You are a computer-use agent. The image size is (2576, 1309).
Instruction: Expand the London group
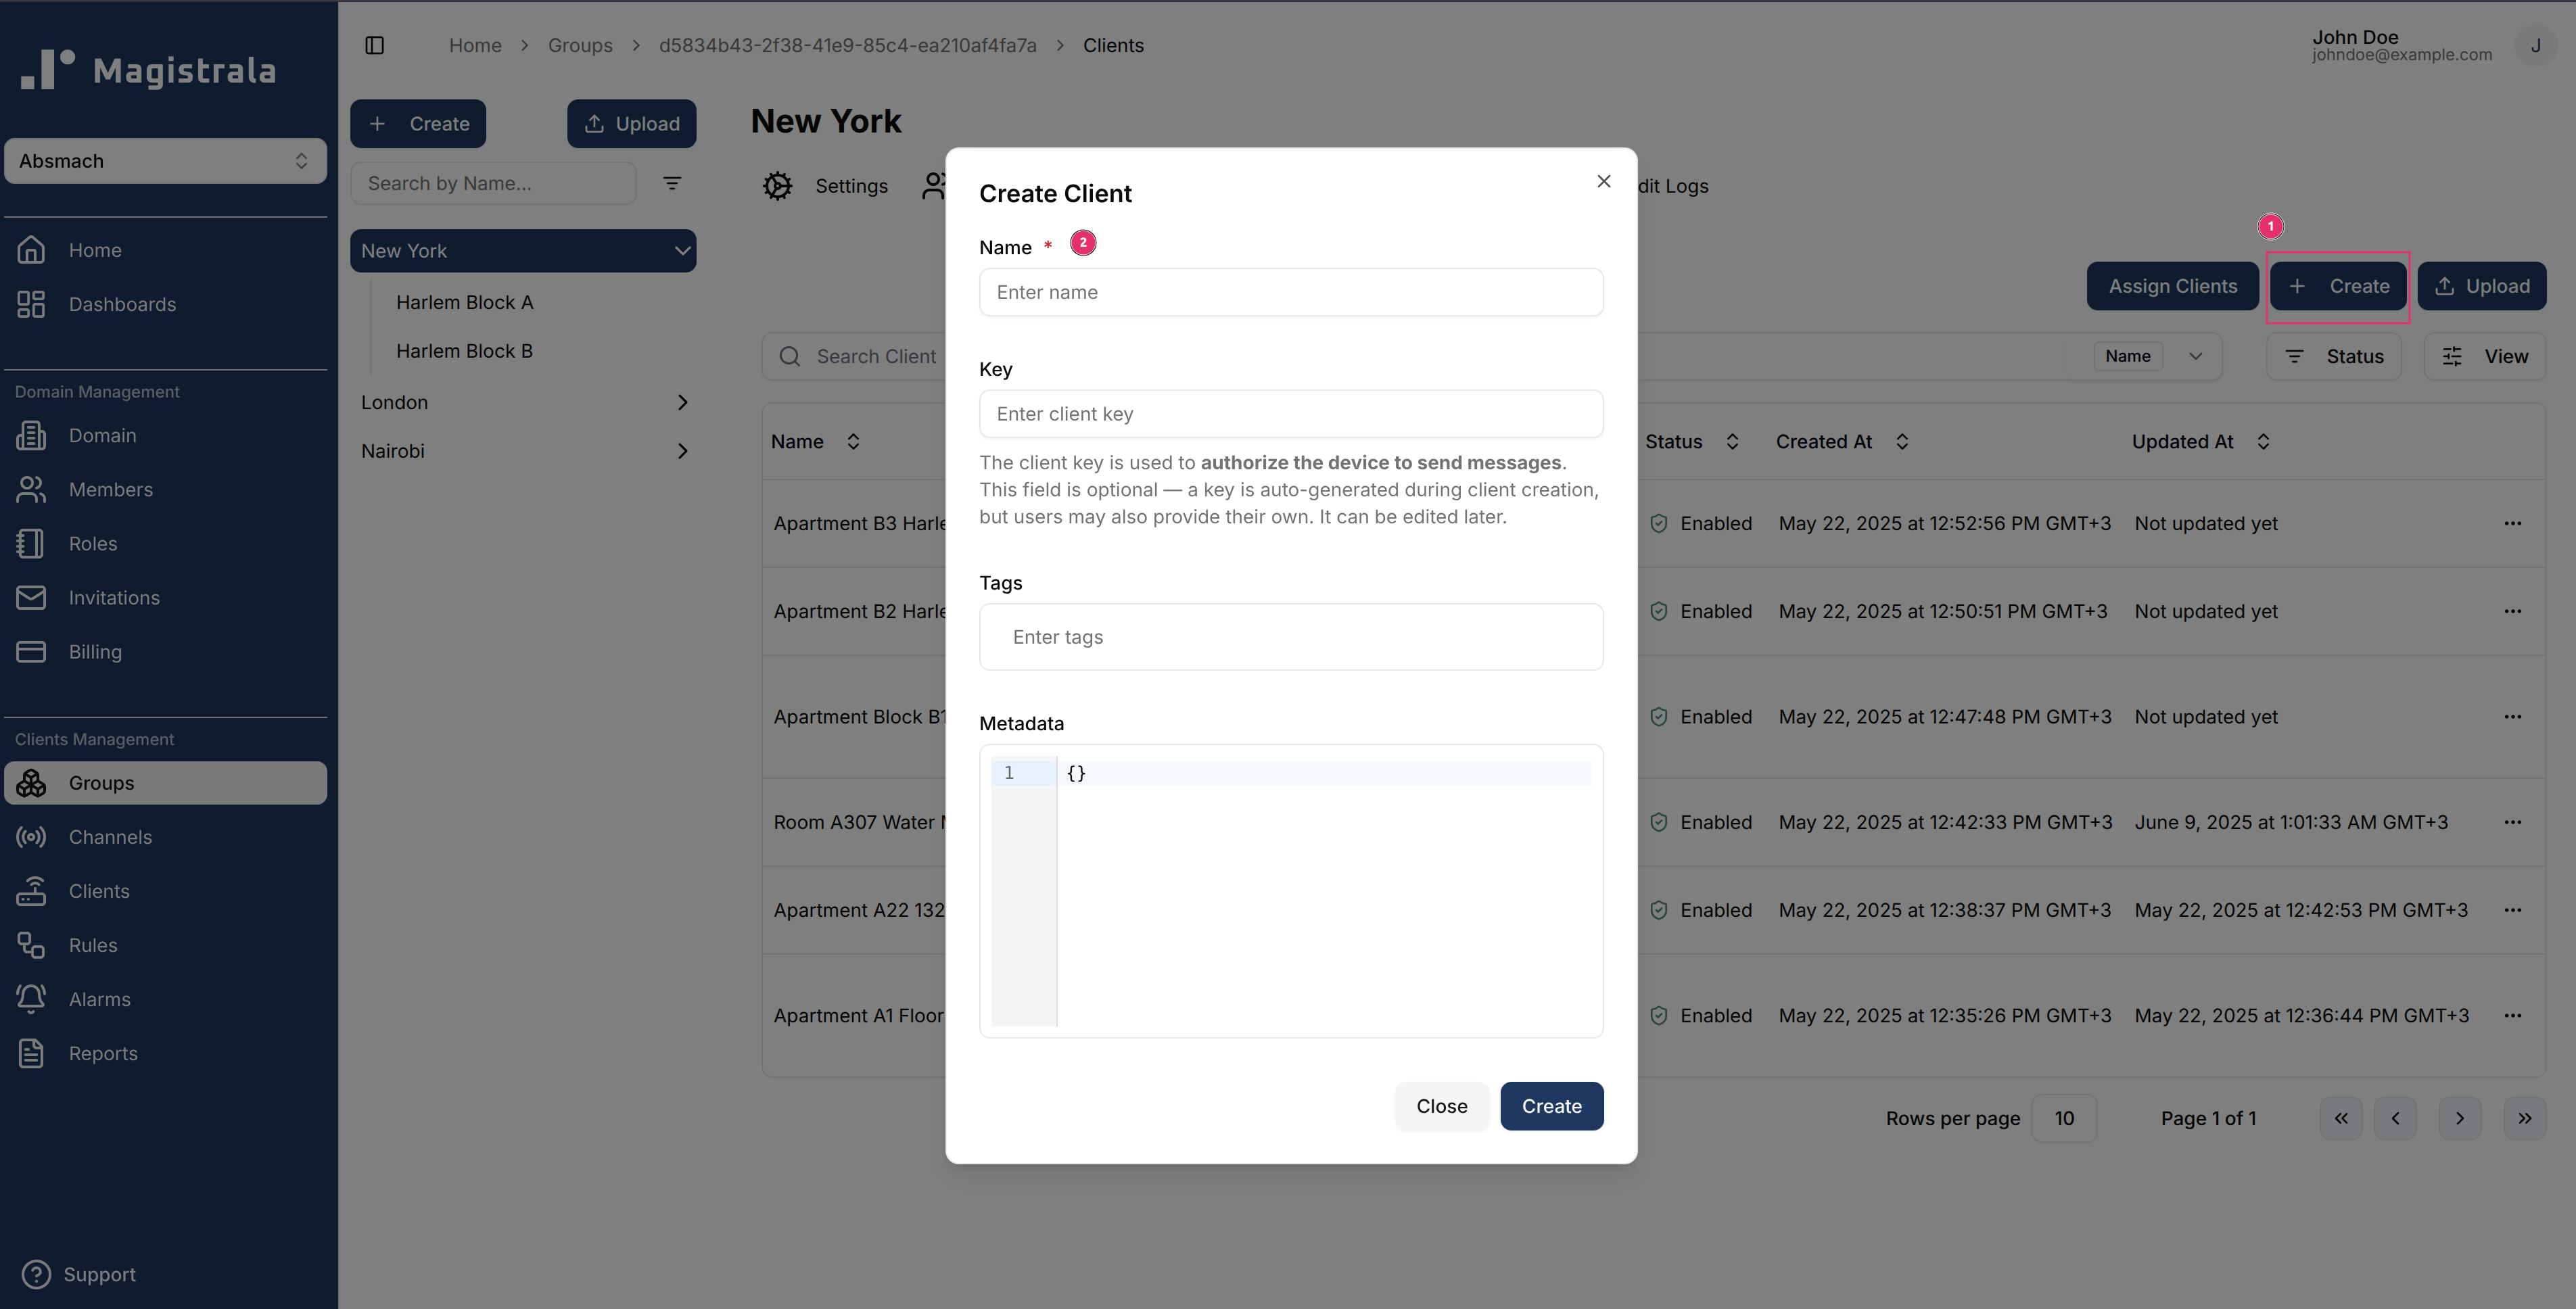point(683,402)
